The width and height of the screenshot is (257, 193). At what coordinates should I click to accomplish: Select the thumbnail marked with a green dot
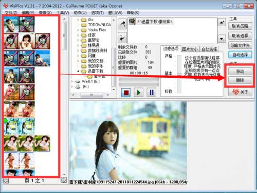(11, 127)
